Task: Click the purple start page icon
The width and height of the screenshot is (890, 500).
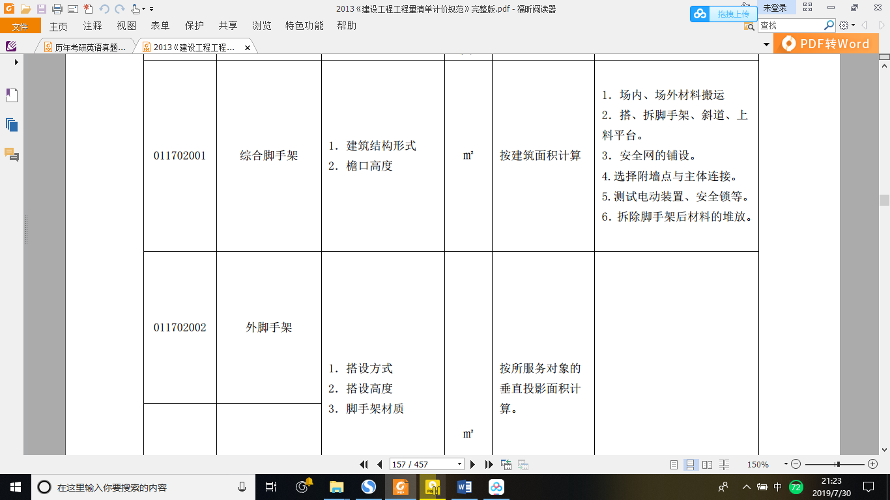Action: (x=11, y=46)
